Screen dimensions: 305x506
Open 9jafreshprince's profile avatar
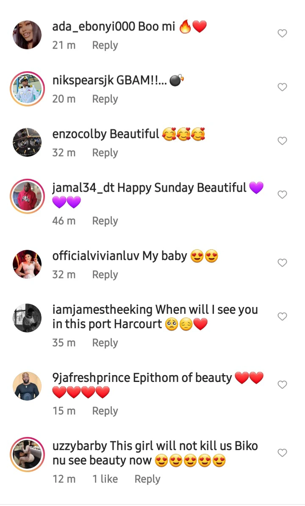28,386
